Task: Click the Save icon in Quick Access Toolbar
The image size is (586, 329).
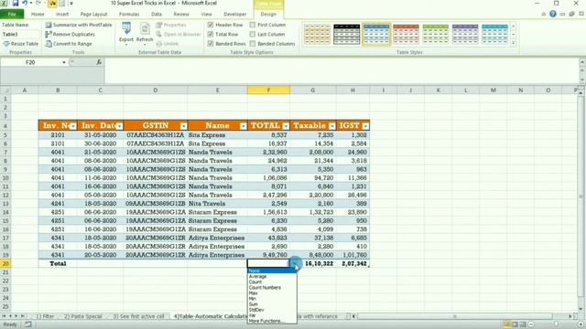Action: 16,4
